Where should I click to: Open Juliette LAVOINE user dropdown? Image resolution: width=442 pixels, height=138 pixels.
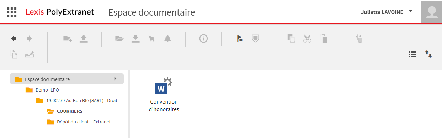click(387, 12)
